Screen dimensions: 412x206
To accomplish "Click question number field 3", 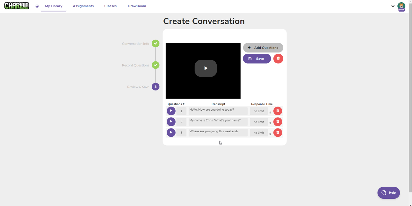I will click(181, 133).
